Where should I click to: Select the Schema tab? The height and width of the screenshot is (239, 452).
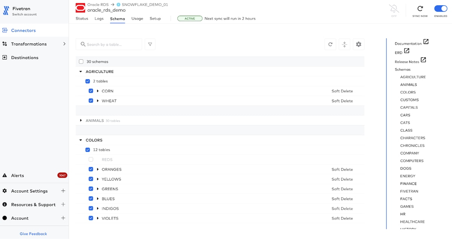(x=118, y=18)
